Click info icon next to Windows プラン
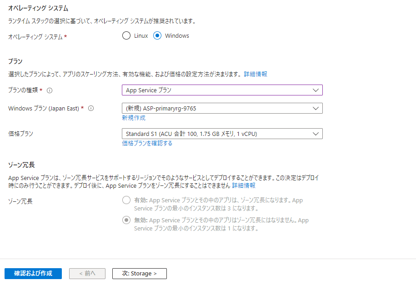Viewport: 416px width, 285px height. click(x=91, y=108)
